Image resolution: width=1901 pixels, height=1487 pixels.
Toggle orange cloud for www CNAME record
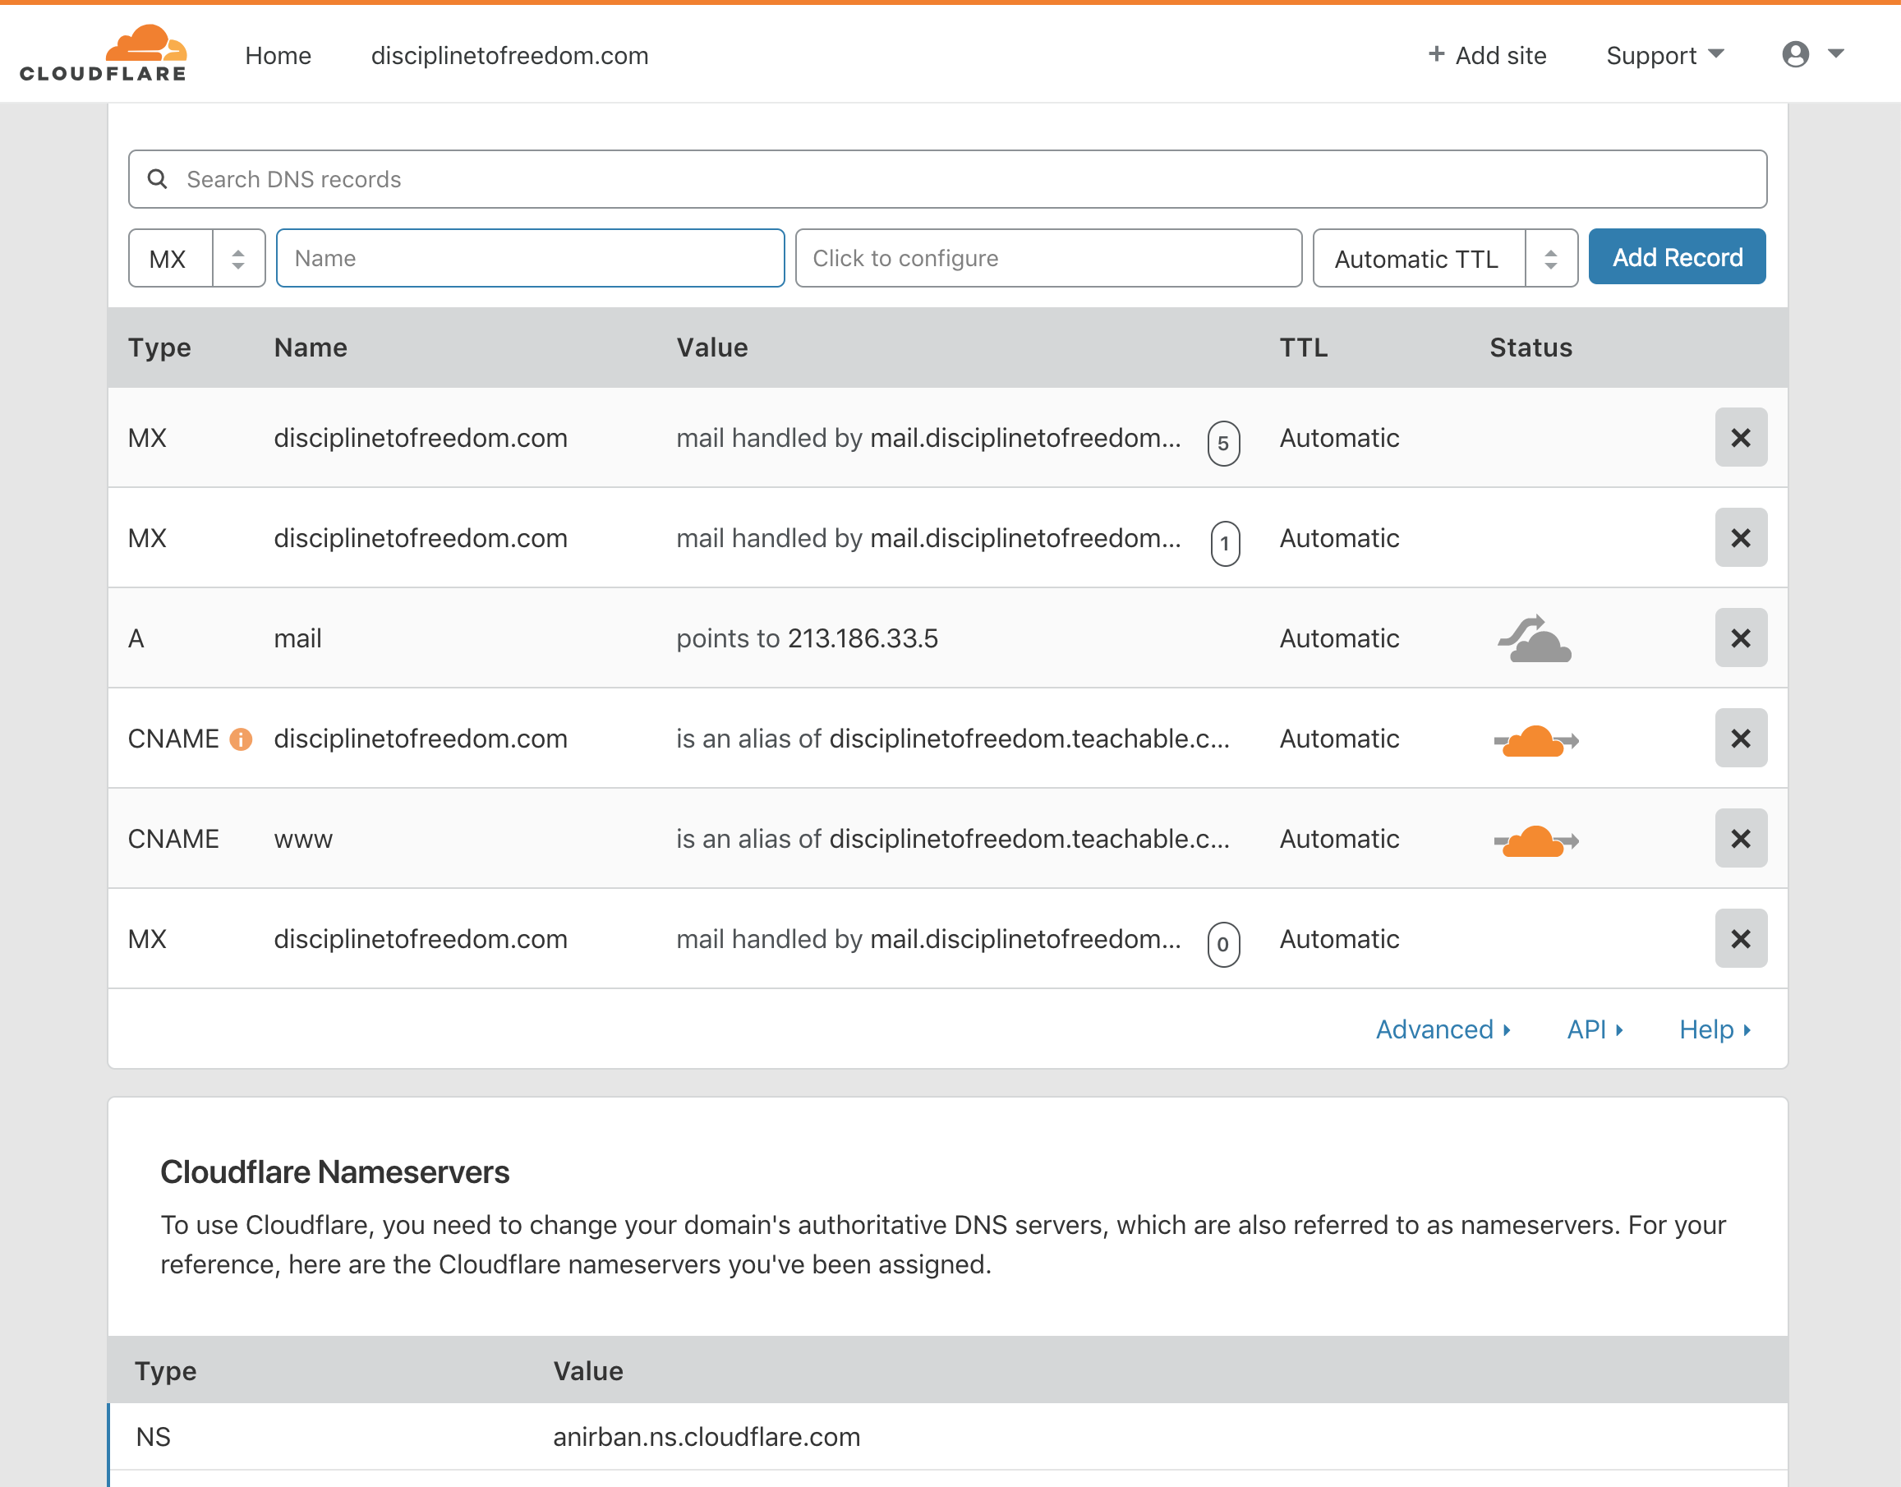coord(1535,840)
